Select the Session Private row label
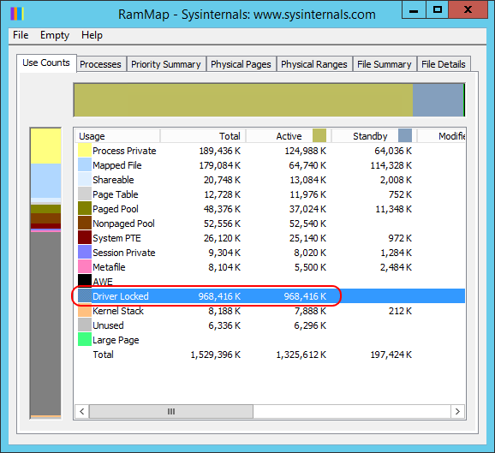This screenshot has width=495, height=453. point(124,253)
